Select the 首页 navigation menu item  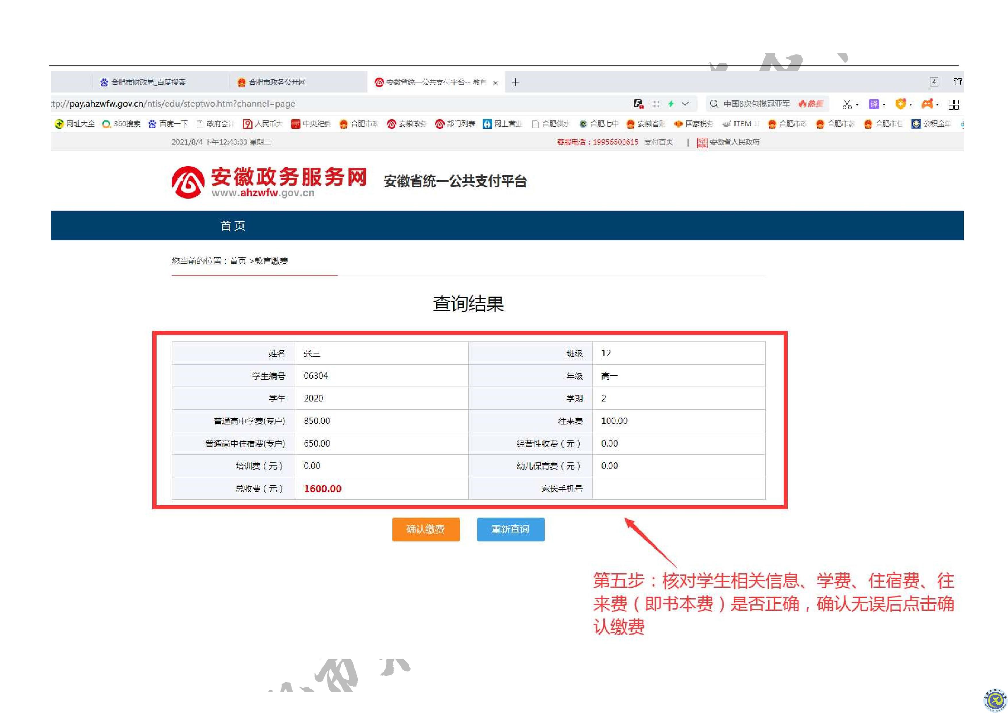click(x=233, y=225)
